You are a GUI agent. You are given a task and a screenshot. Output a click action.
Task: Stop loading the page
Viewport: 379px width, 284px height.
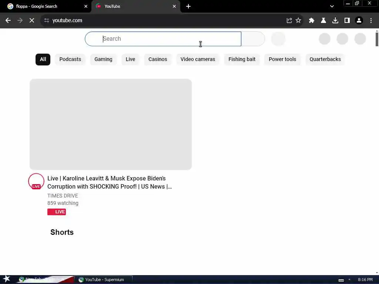pos(32,21)
